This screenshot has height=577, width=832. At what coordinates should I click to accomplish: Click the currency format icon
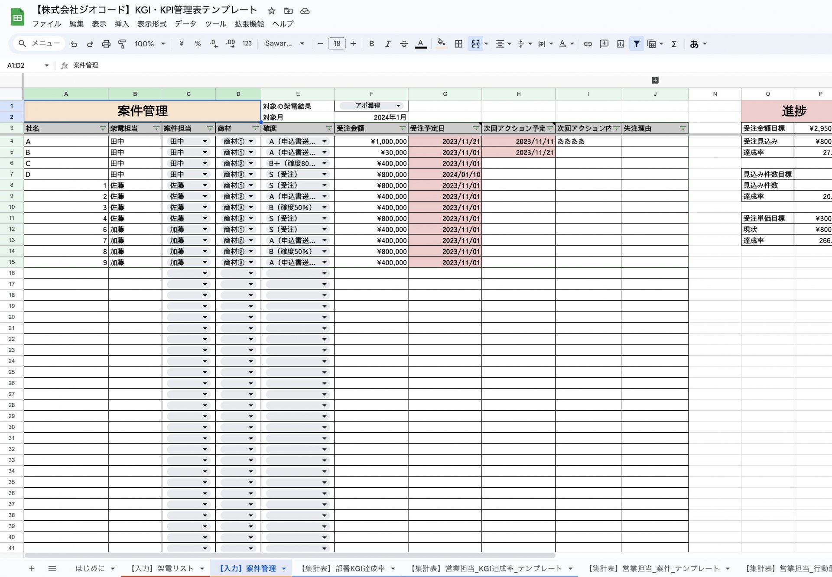tap(182, 43)
